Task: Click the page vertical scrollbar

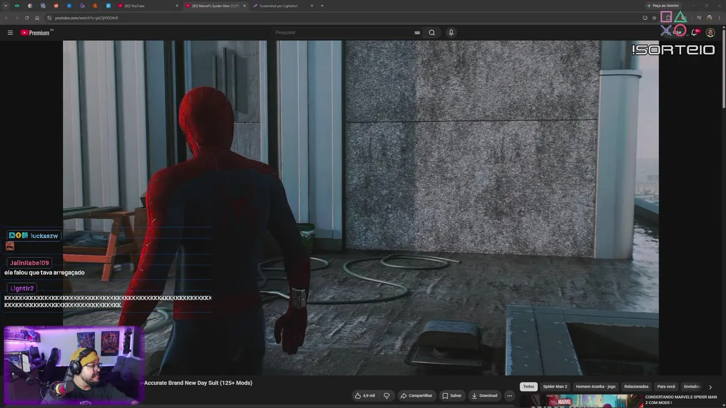Action: tap(723, 68)
